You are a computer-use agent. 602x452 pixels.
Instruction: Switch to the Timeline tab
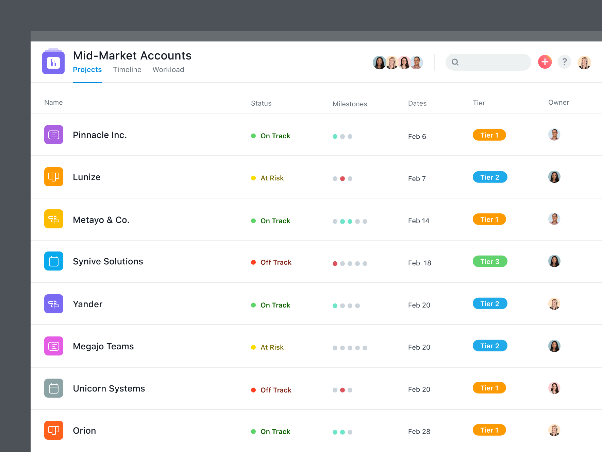(x=127, y=70)
